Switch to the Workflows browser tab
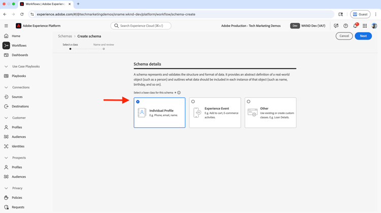Viewport: 381px width, 213px height. (x=45, y=4)
